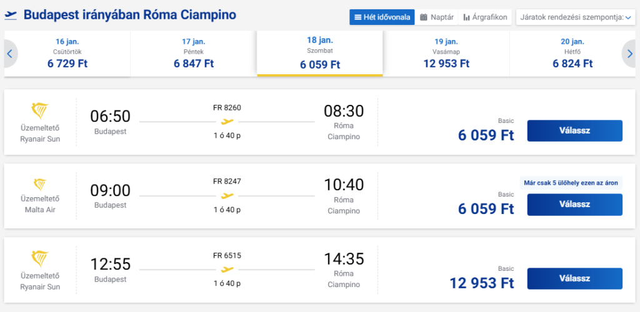This screenshot has height=312, width=640.
Task: Click the yellow plane icon under FR 8260
Action: pos(227,122)
